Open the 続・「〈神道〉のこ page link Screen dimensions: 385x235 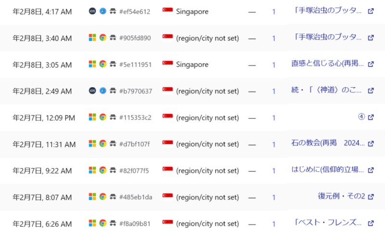[x=327, y=91]
